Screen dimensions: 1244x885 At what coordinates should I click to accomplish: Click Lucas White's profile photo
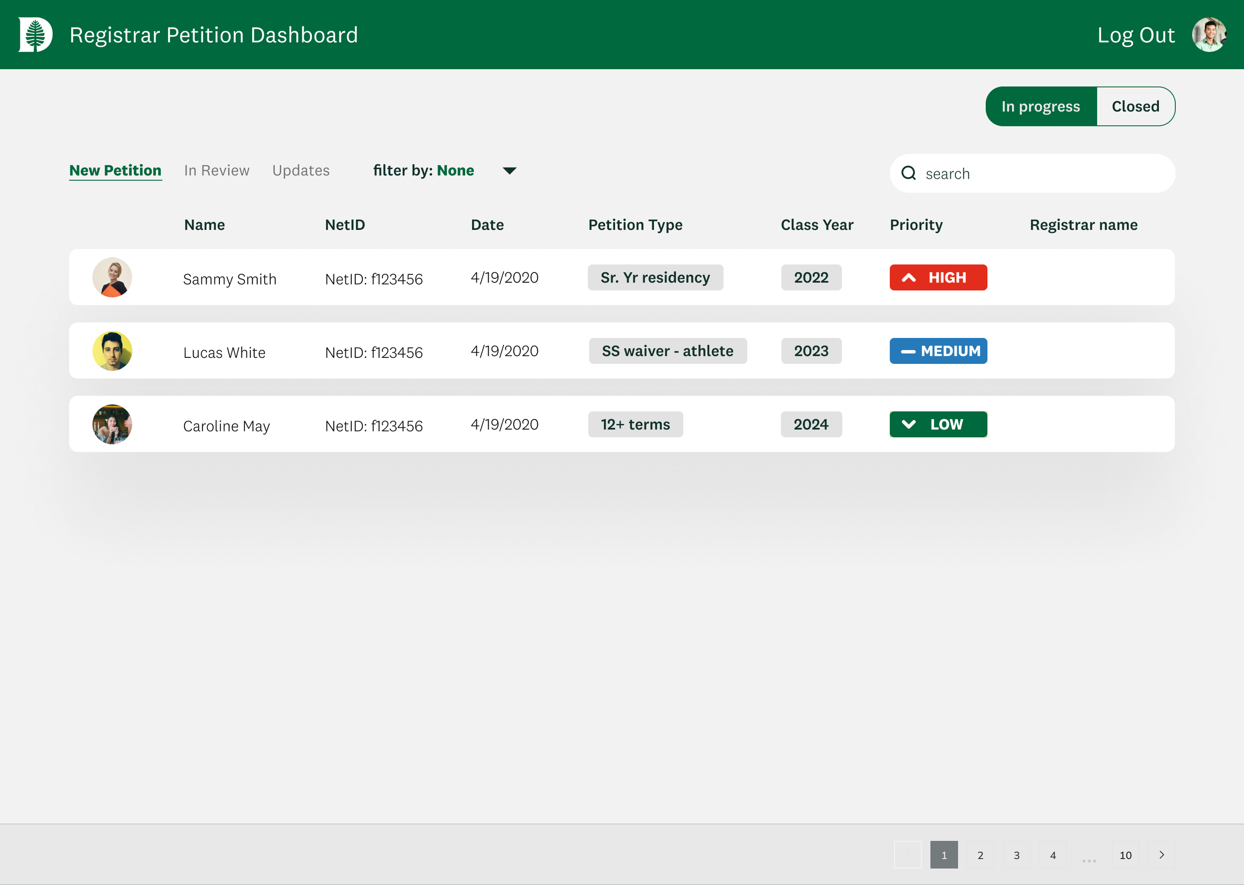click(x=112, y=351)
